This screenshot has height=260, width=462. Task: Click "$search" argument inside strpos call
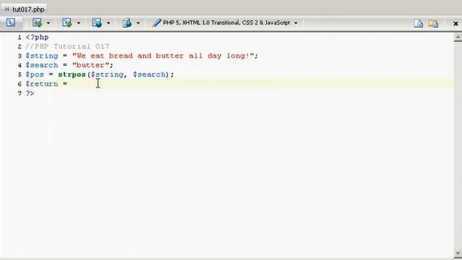click(149, 74)
